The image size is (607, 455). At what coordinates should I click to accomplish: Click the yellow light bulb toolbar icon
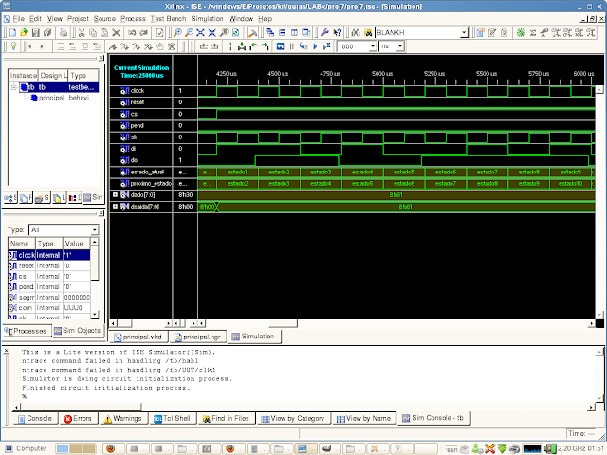pyautogui.click(x=12, y=46)
